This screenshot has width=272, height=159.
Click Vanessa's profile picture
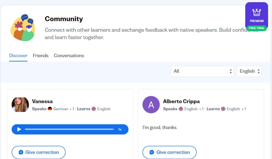coord(20,105)
